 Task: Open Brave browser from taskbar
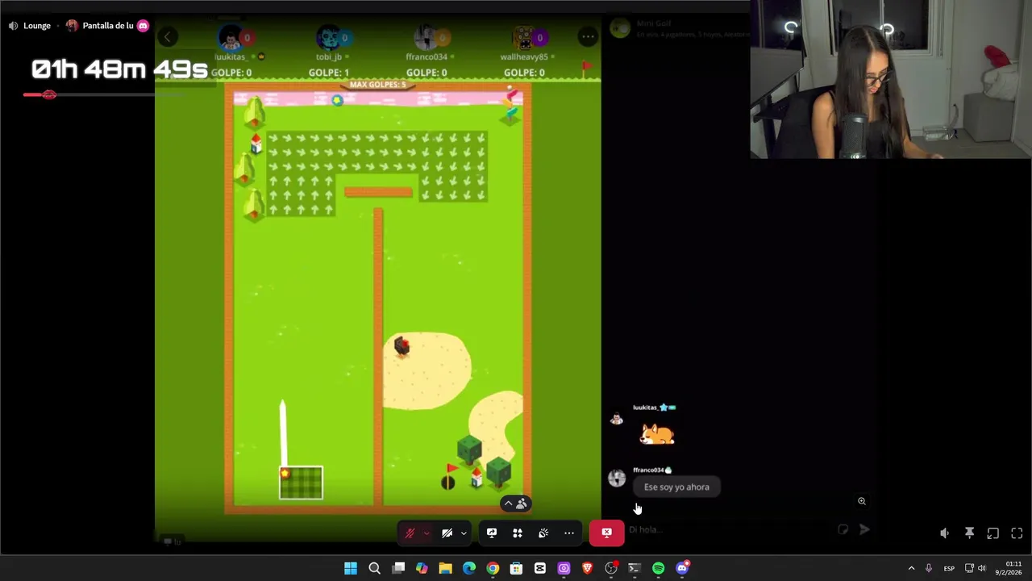(x=587, y=569)
